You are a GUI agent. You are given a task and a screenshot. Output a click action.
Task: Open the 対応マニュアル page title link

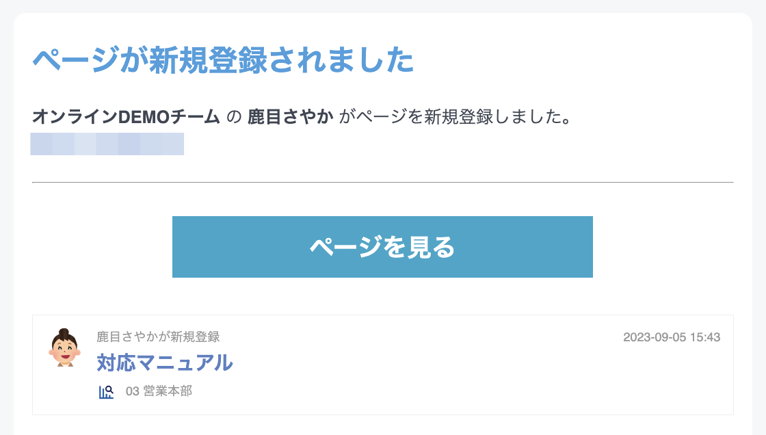pyautogui.click(x=165, y=362)
